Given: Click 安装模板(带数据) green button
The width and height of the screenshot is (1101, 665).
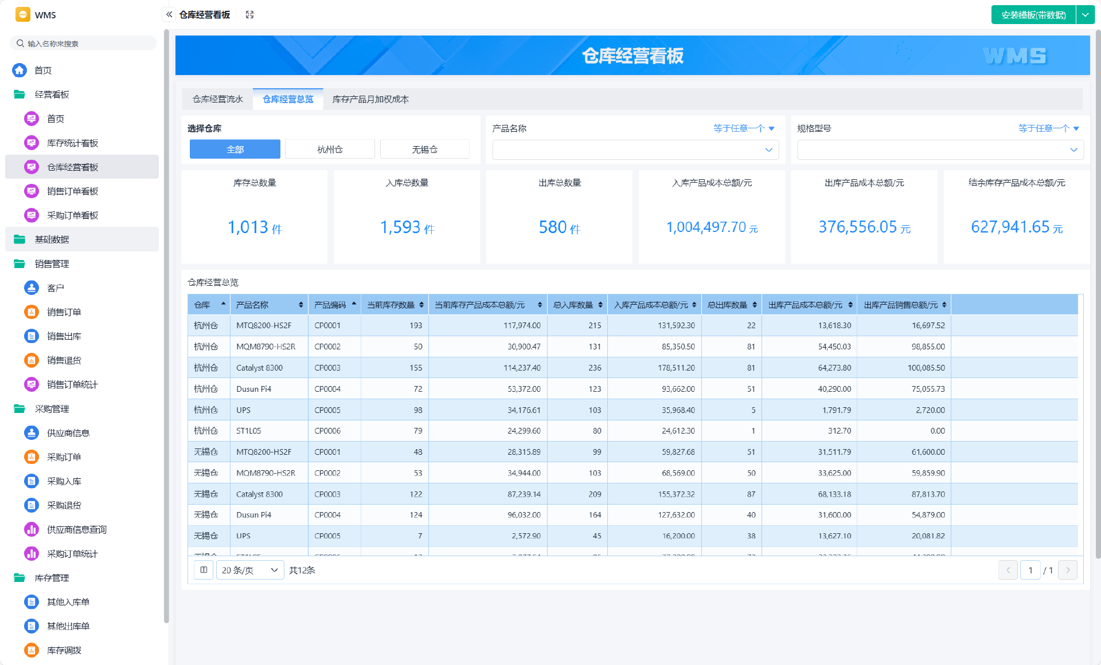Looking at the screenshot, I should point(1033,15).
